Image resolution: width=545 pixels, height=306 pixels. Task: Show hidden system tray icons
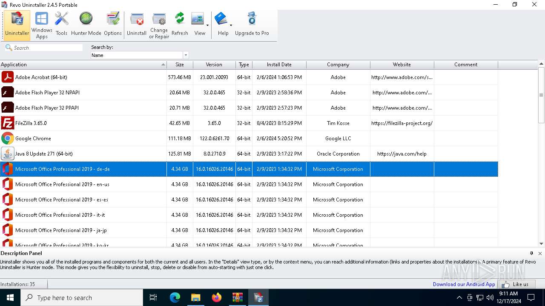click(459, 297)
